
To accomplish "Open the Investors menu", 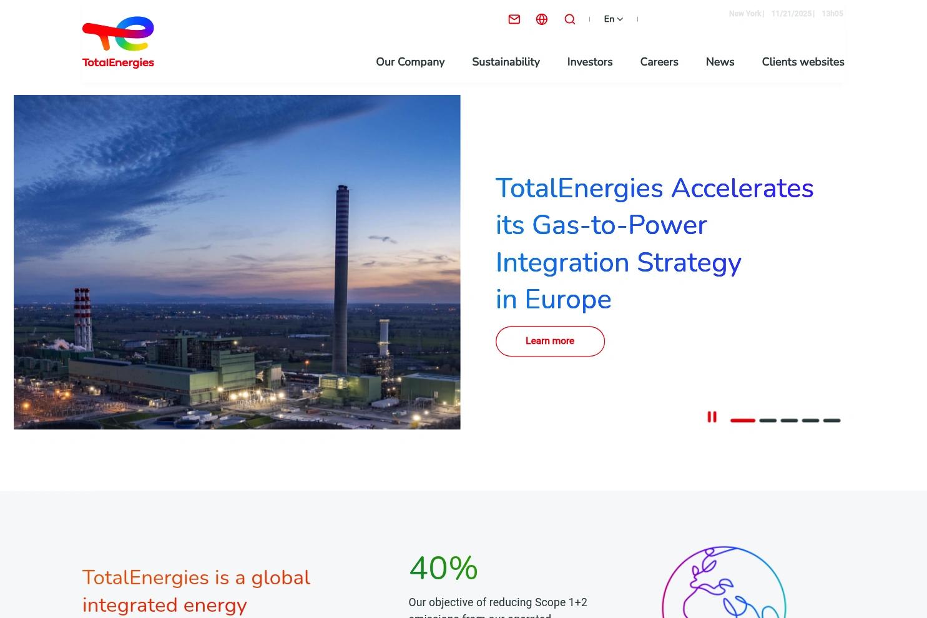I will [x=590, y=62].
